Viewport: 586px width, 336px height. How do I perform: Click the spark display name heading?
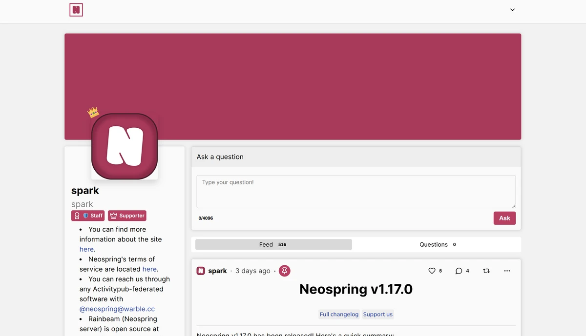(85, 190)
